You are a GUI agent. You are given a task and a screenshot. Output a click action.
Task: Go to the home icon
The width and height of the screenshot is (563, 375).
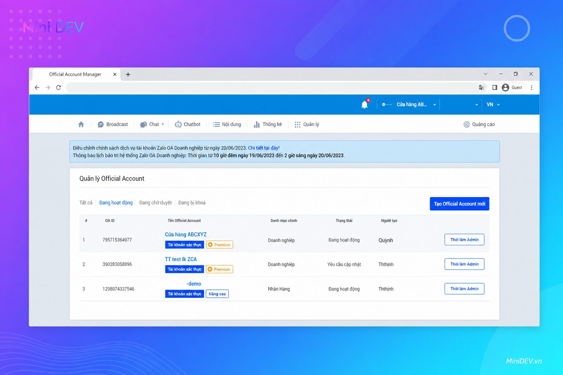(81, 125)
